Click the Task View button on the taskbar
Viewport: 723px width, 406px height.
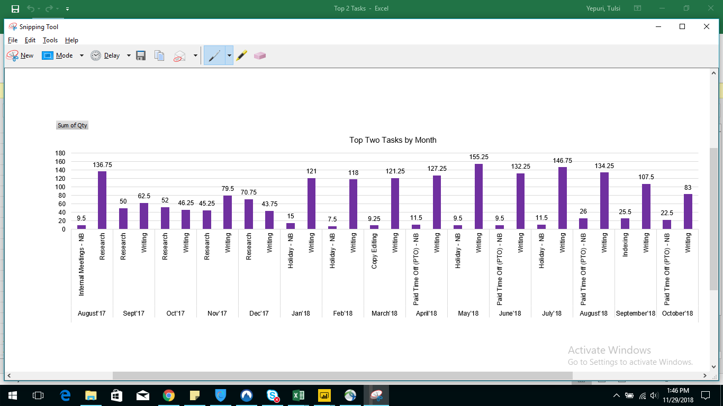[x=38, y=395]
